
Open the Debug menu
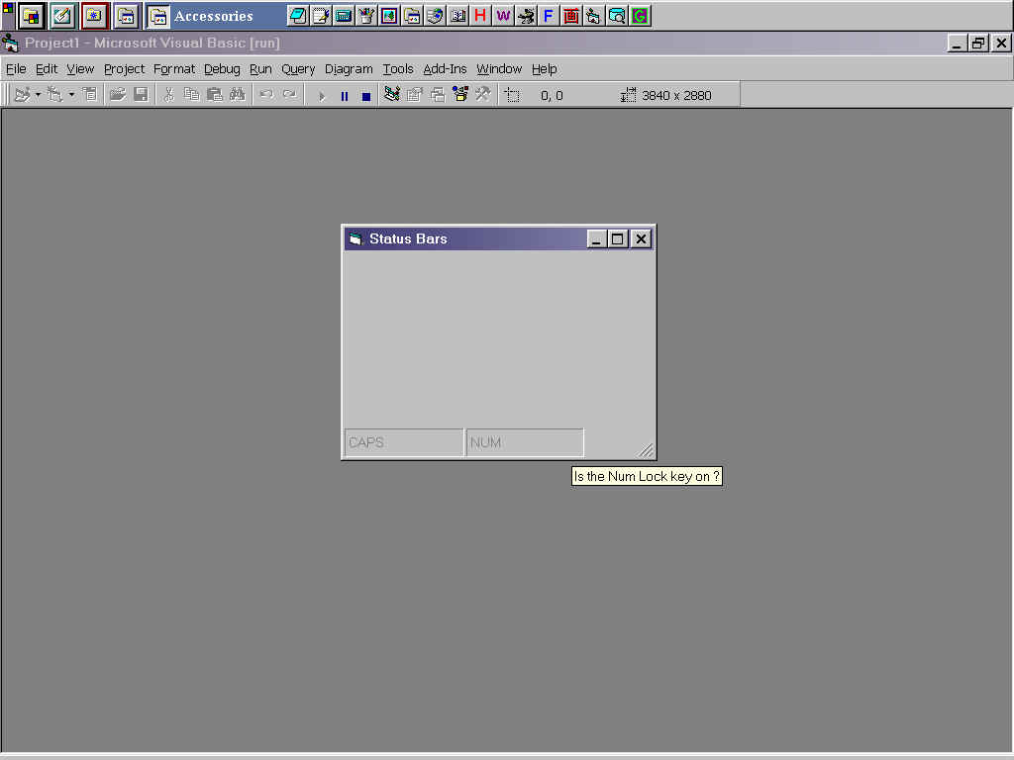[222, 69]
